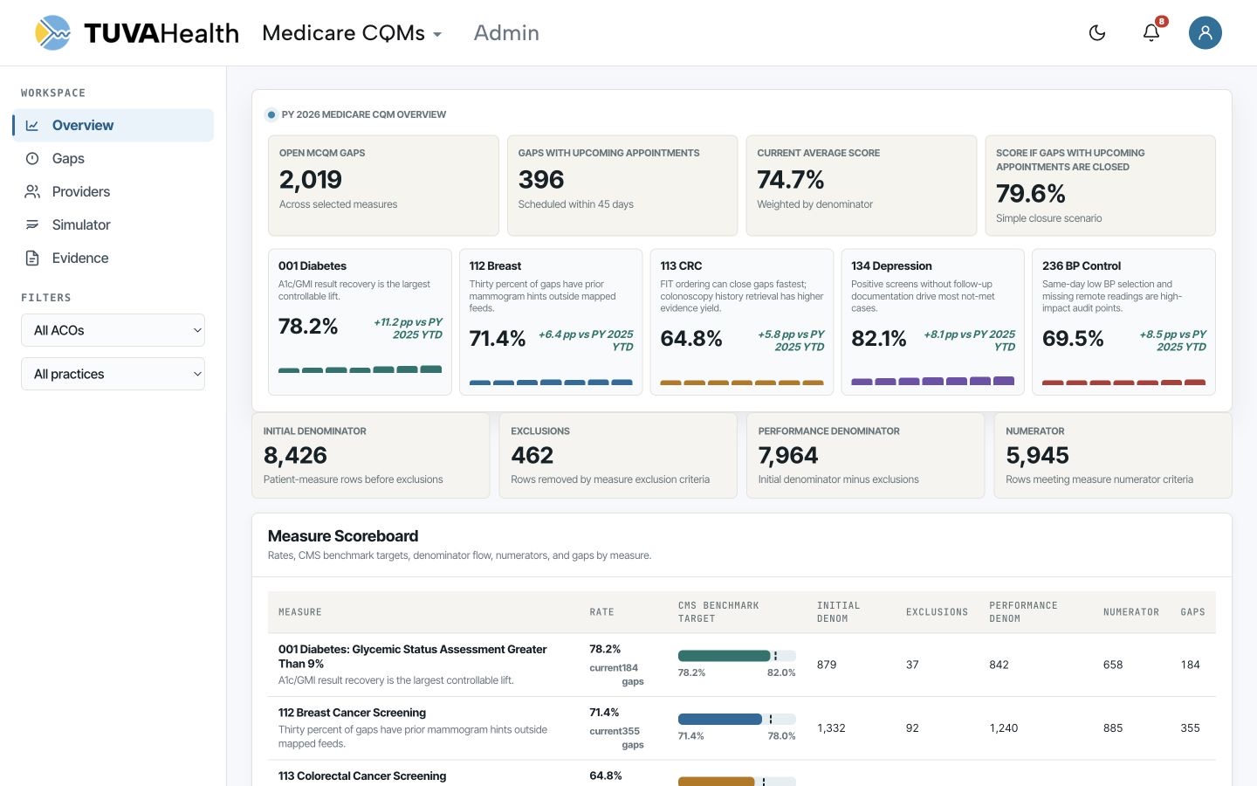Select Overview in workspace menu
This screenshot has height=786, width=1257.
pyautogui.click(x=113, y=126)
